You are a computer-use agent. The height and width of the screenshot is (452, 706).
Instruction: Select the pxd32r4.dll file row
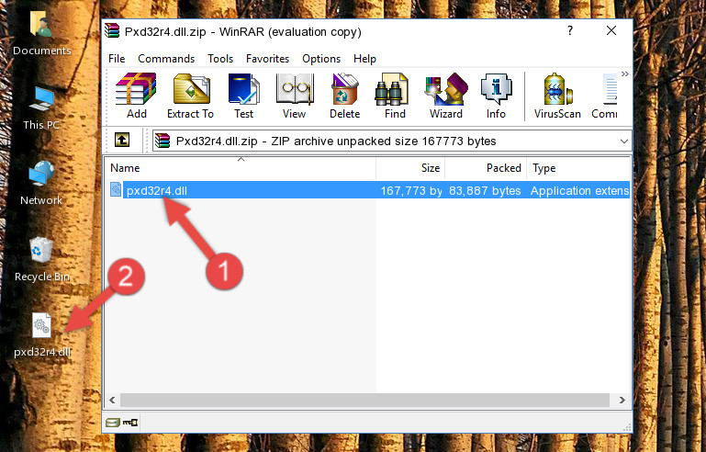click(x=368, y=190)
